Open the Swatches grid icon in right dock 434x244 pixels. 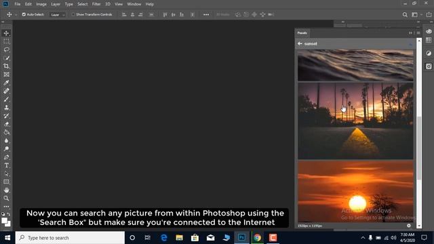click(x=429, y=40)
